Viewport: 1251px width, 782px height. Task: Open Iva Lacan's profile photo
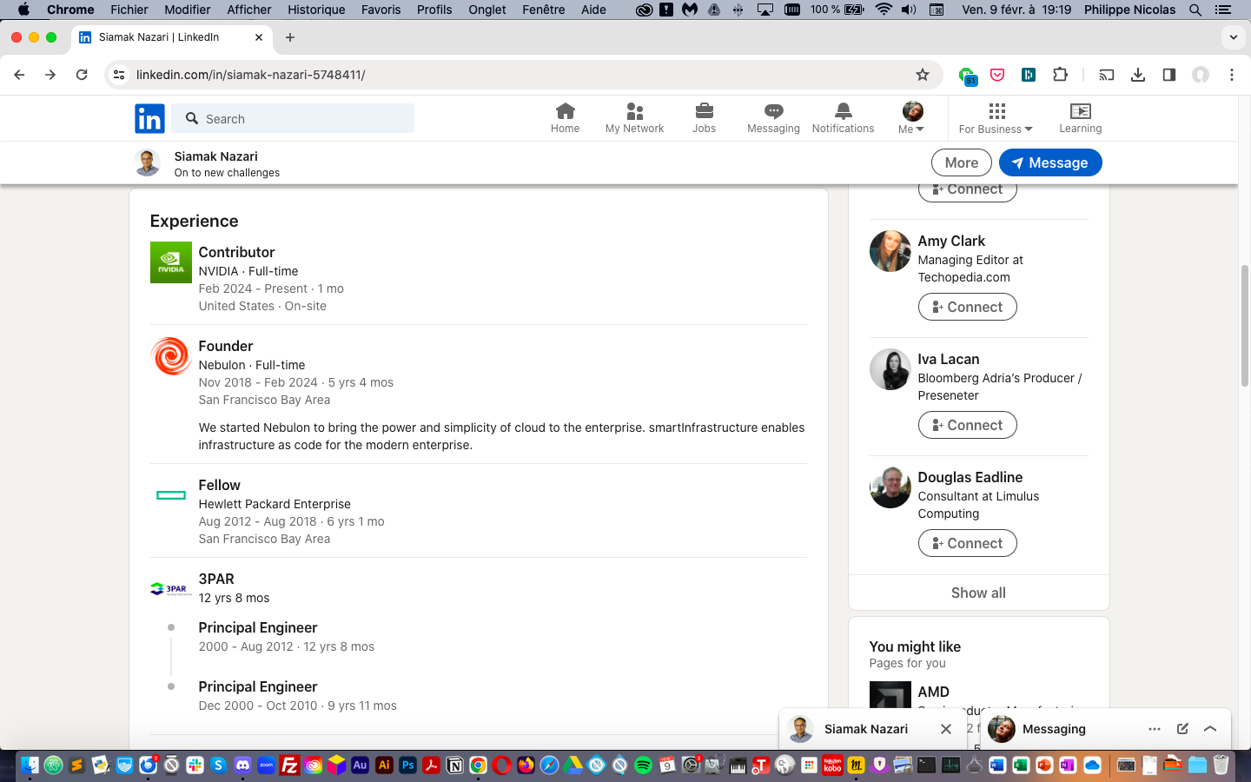890,369
